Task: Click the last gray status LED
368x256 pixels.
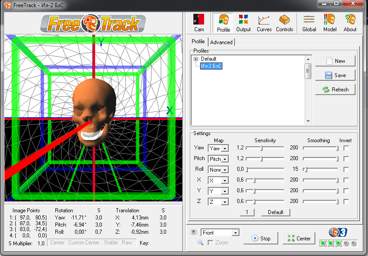Action: (x=353, y=244)
